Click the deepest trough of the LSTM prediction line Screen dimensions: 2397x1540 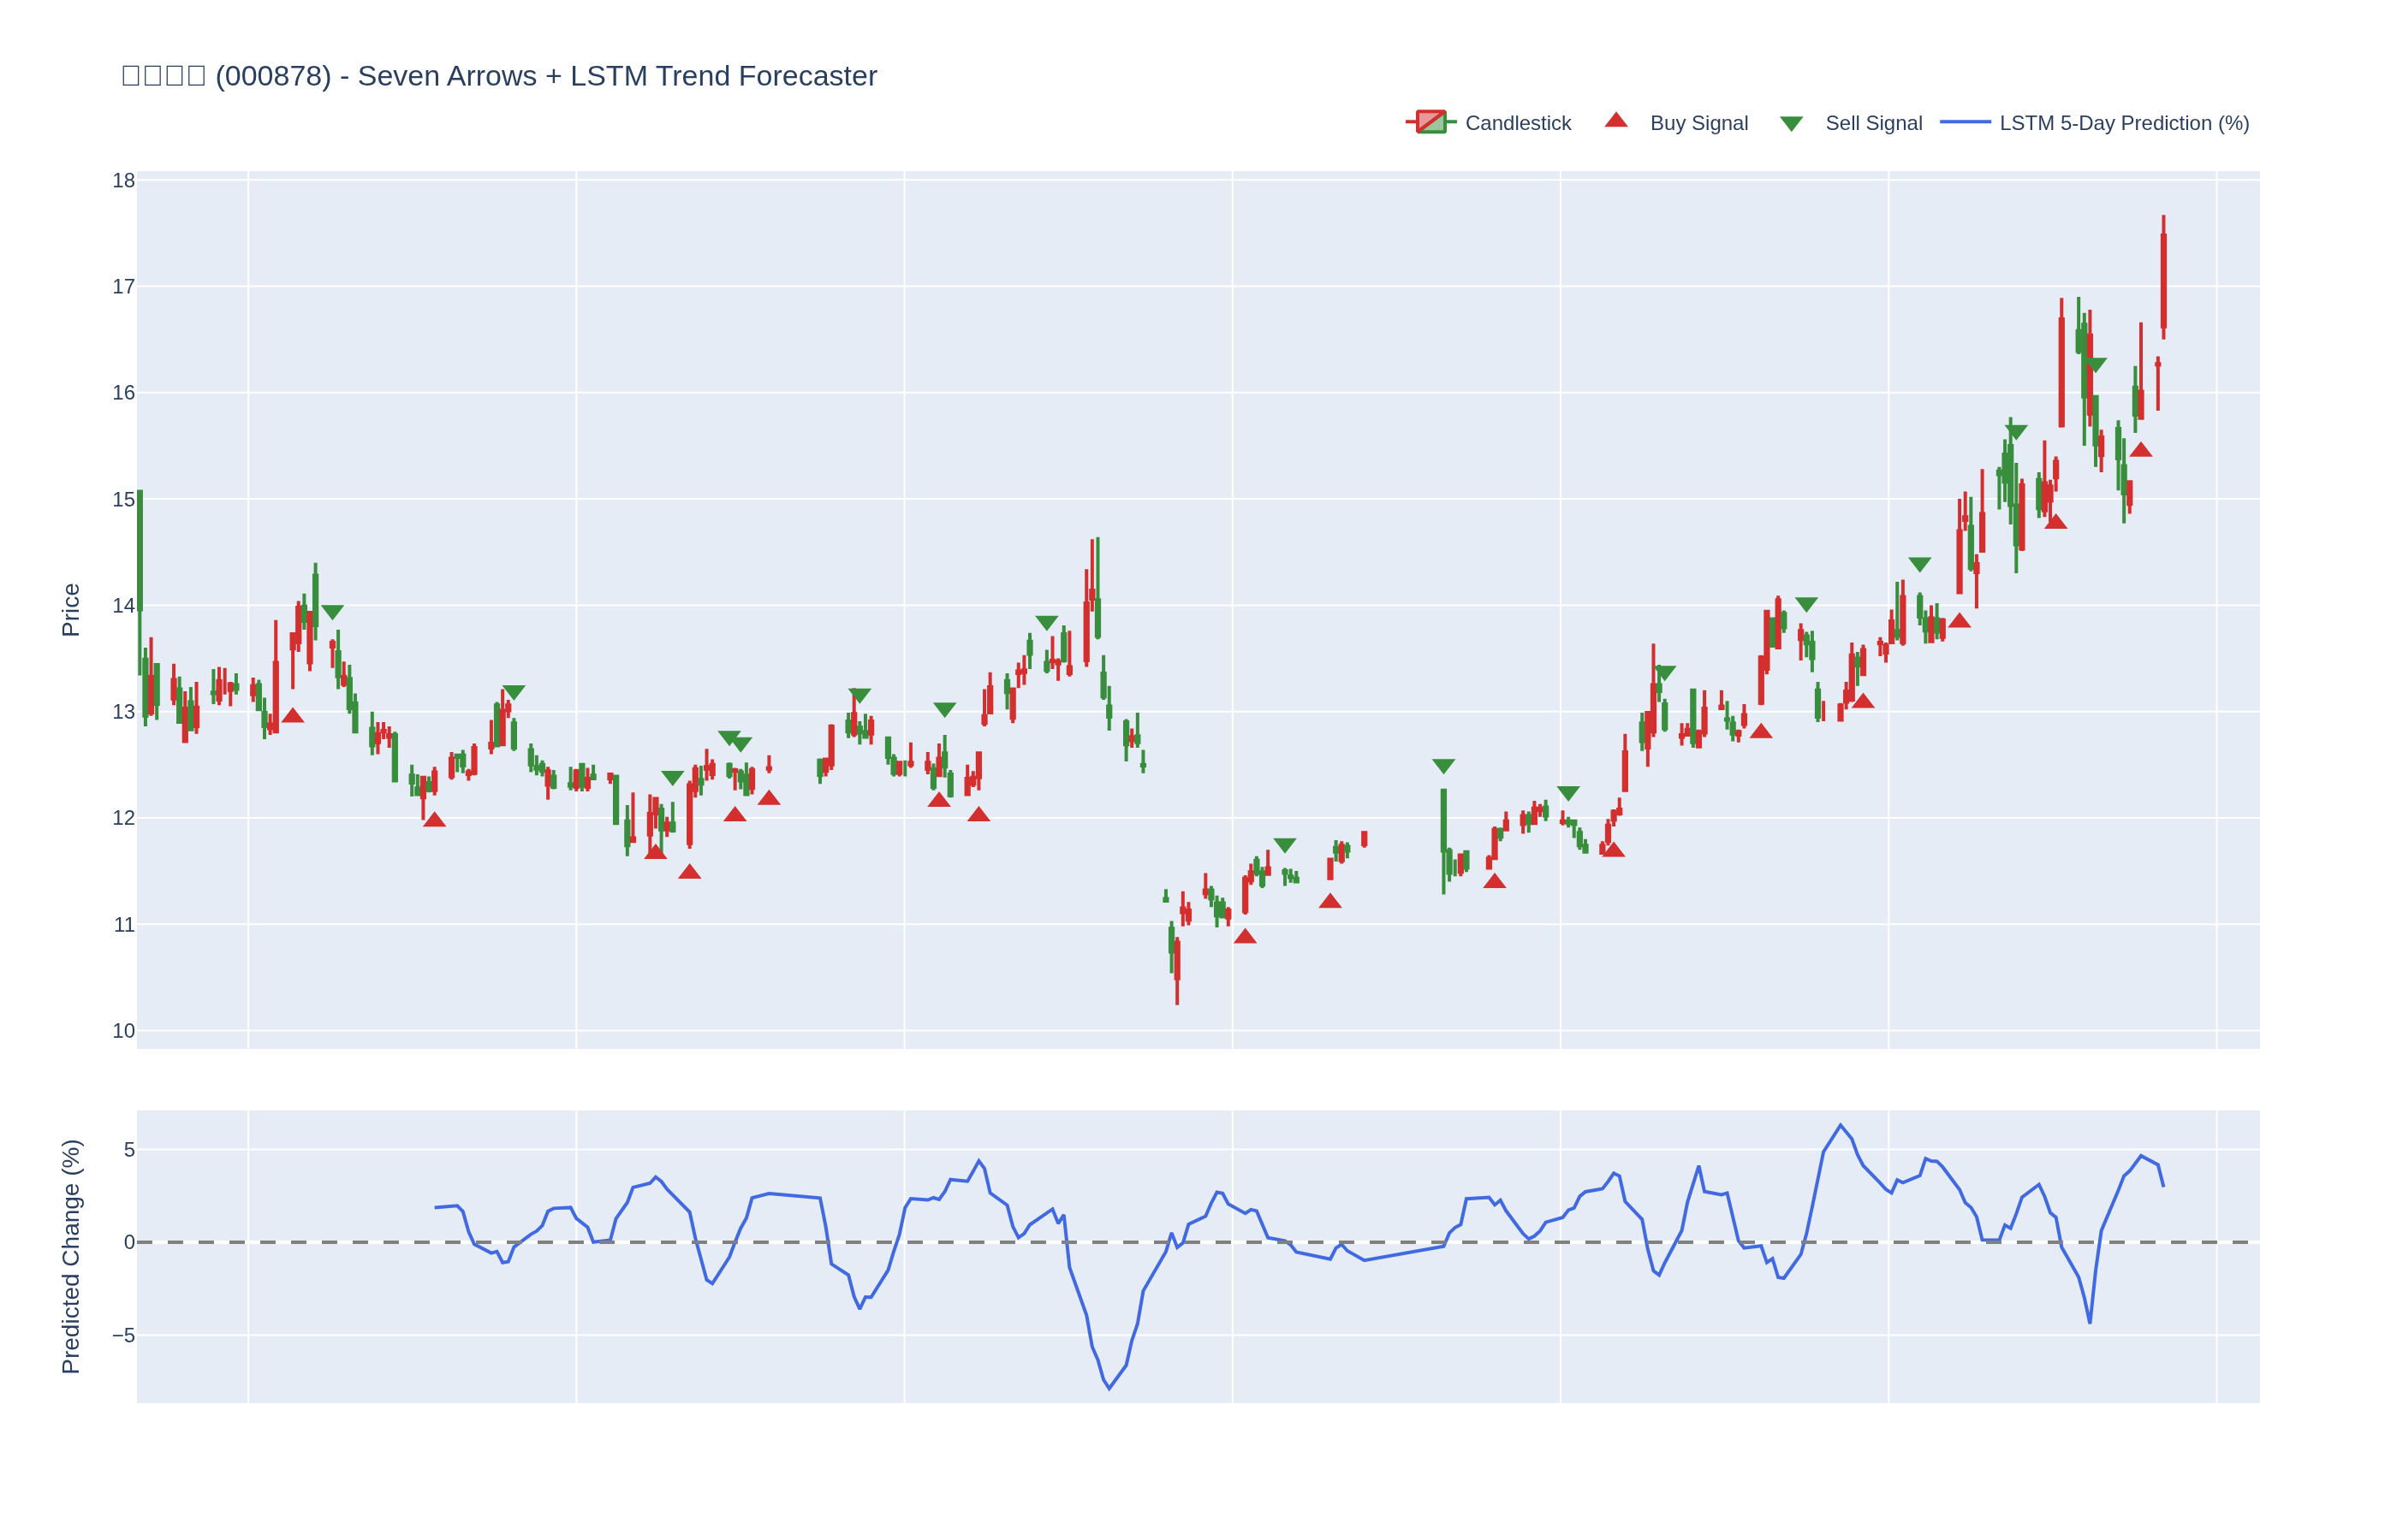tap(1109, 1388)
